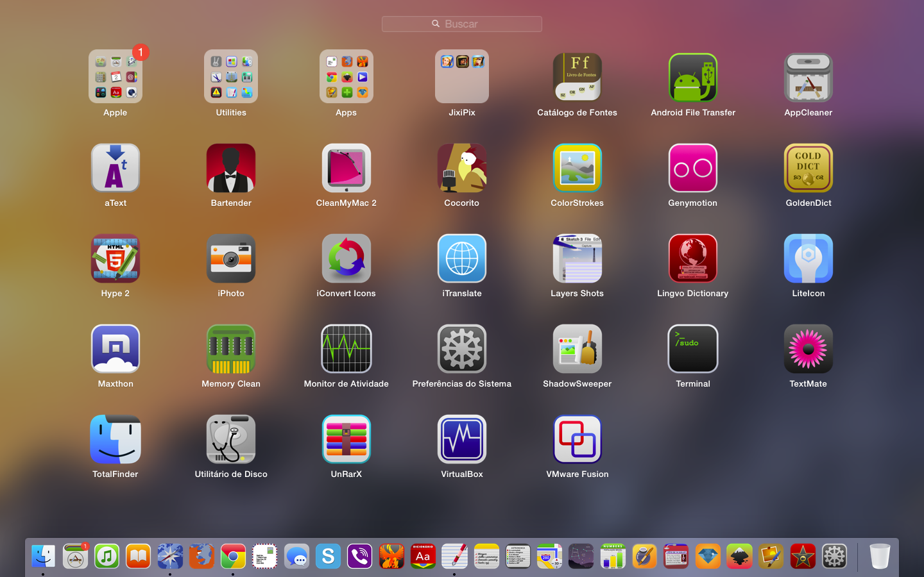
Task: Open Terminal app
Action: pyautogui.click(x=693, y=349)
